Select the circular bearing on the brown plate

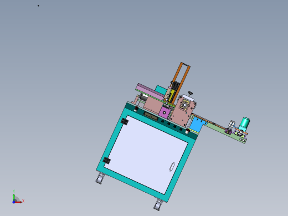(x=184, y=105)
